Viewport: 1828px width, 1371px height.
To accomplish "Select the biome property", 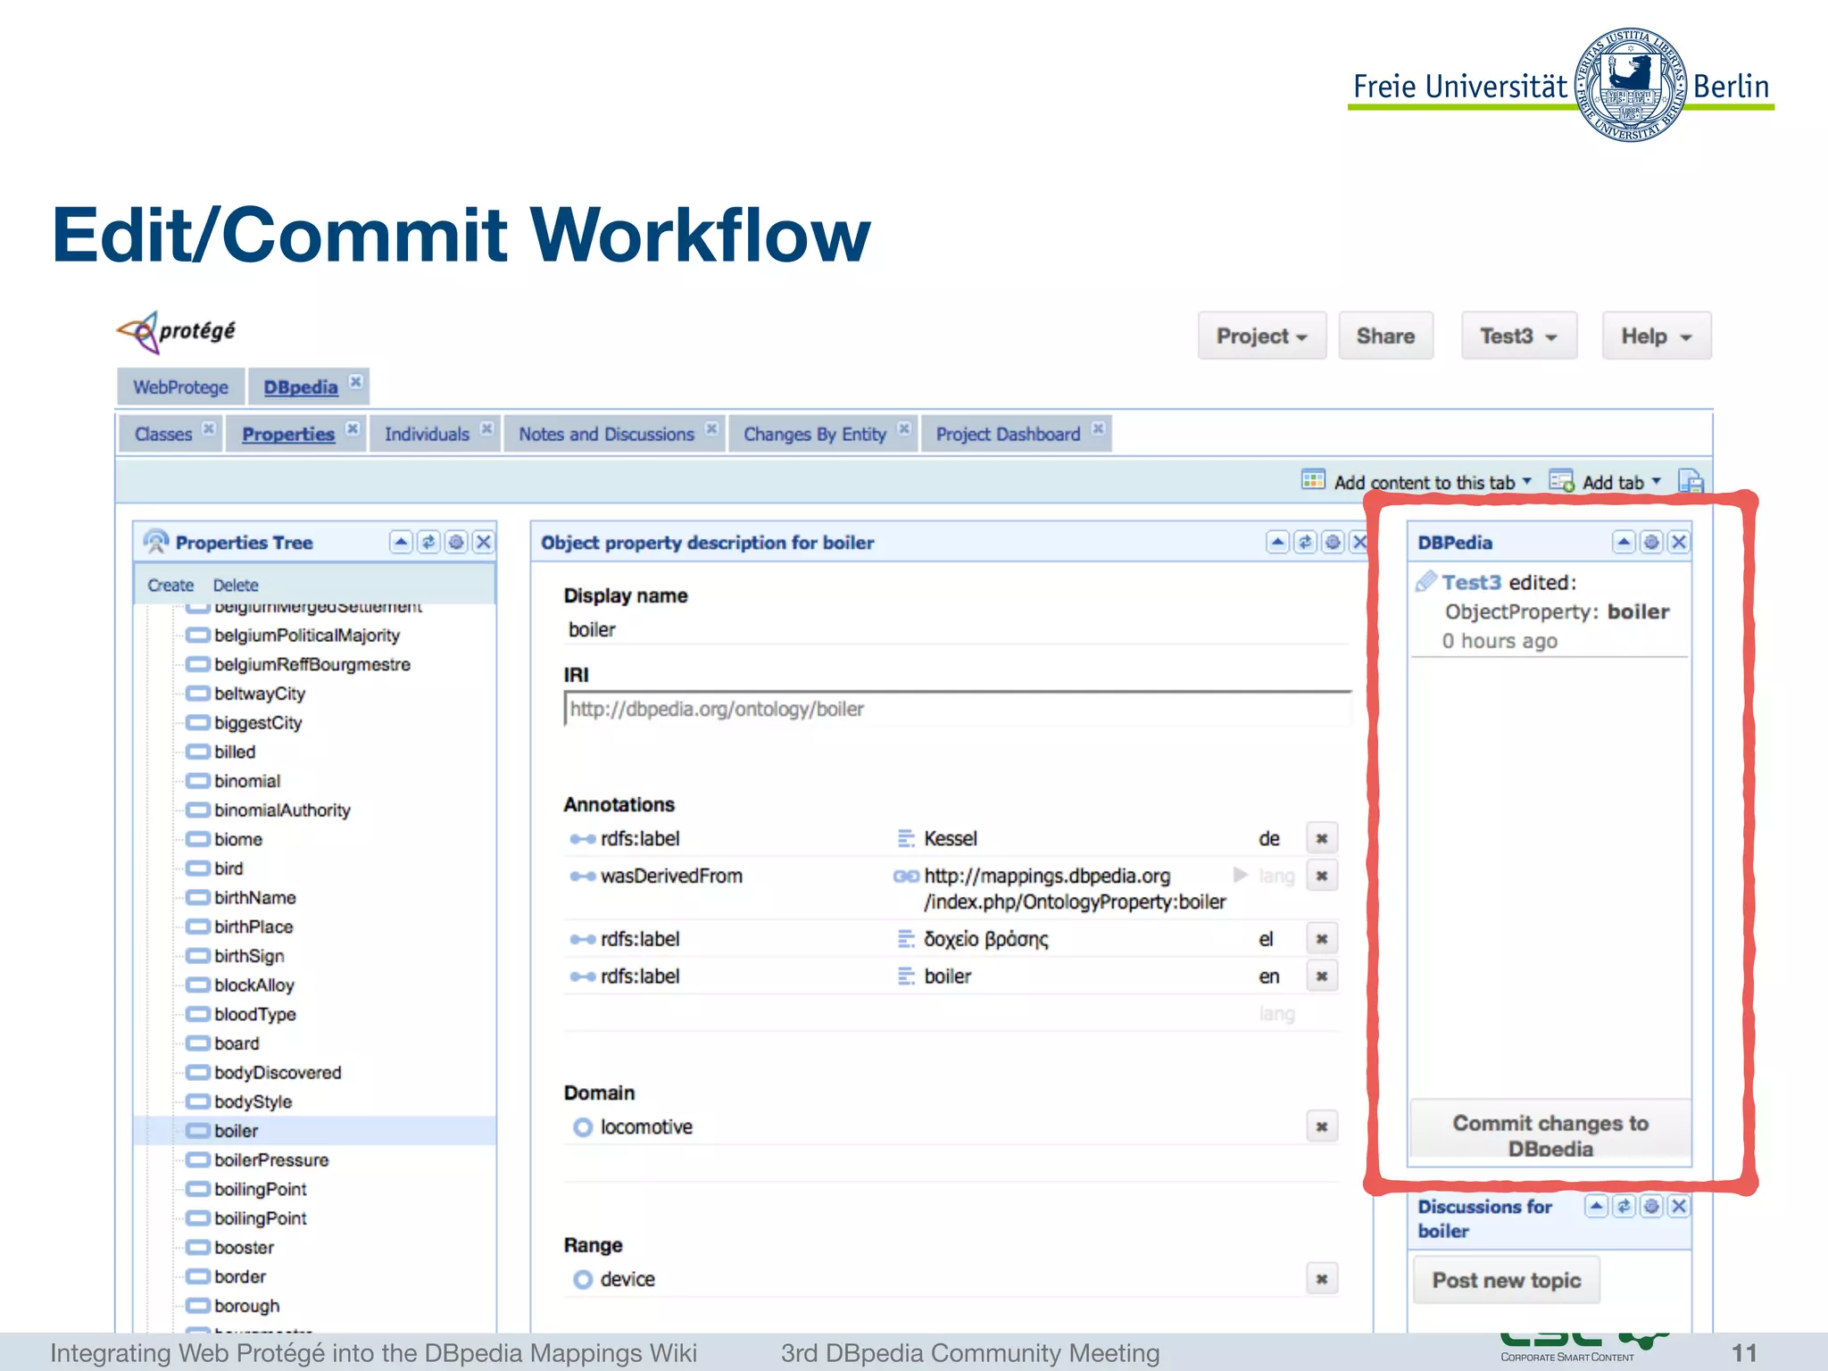I will pyautogui.click(x=238, y=840).
